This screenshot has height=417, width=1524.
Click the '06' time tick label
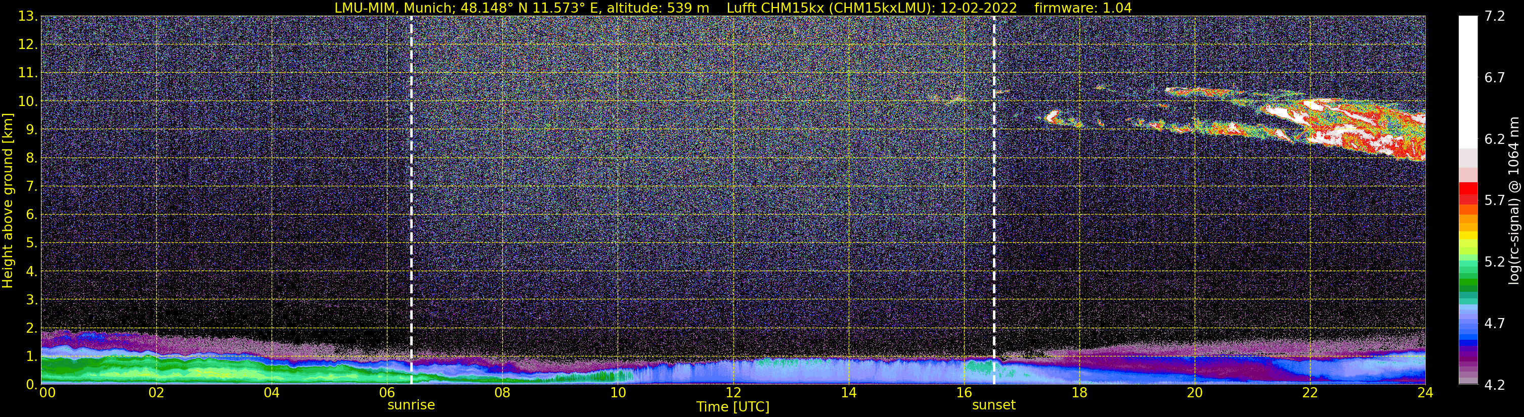pyautogui.click(x=387, y=393)
